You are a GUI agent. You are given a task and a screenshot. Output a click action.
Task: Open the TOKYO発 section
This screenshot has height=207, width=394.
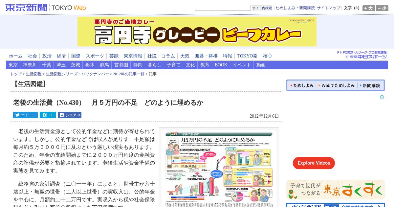pos(247,56)
